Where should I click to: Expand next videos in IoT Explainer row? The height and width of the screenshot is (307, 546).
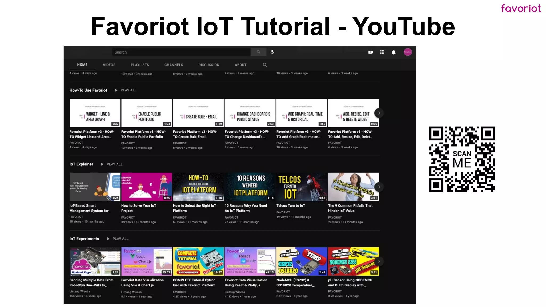(x=379, y=187)
